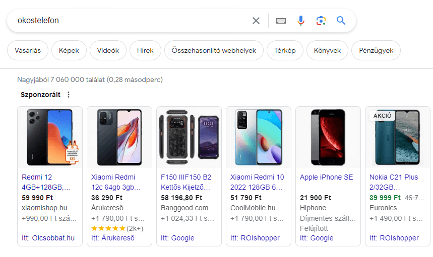Start voice search with the microphone
The image size is (433, 257).
pyautogui.click(x=301, y=21)
